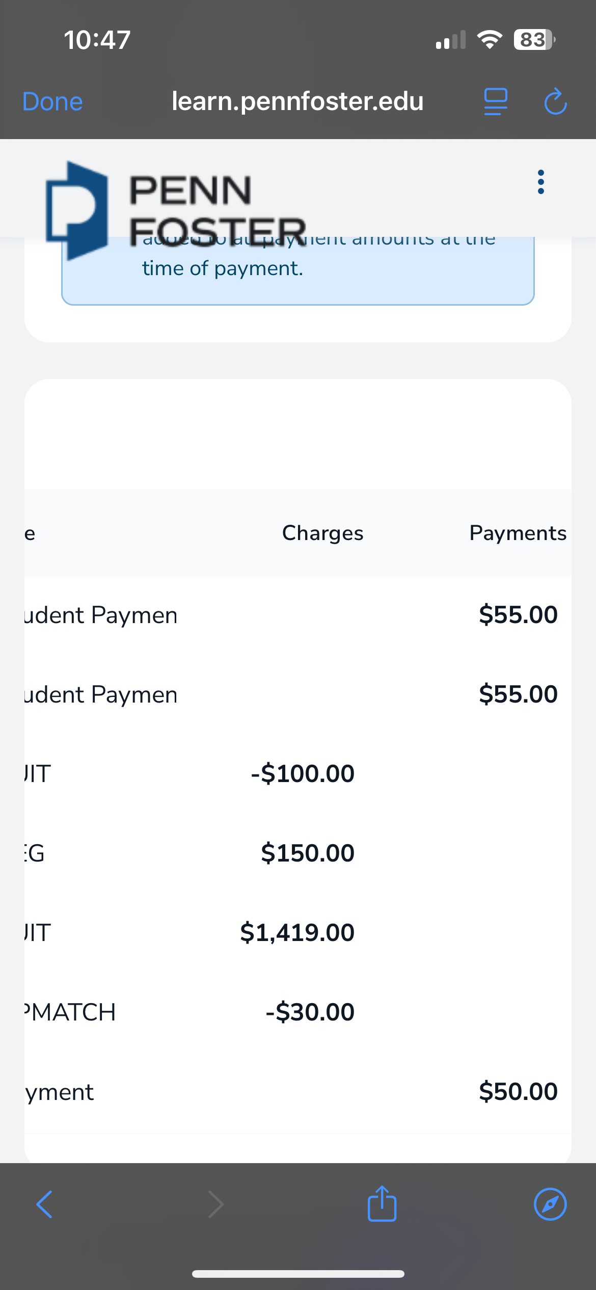Tap the blue payment notice box

point(297,275)
